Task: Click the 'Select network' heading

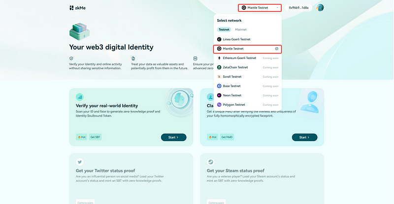Action: [229, 21]
